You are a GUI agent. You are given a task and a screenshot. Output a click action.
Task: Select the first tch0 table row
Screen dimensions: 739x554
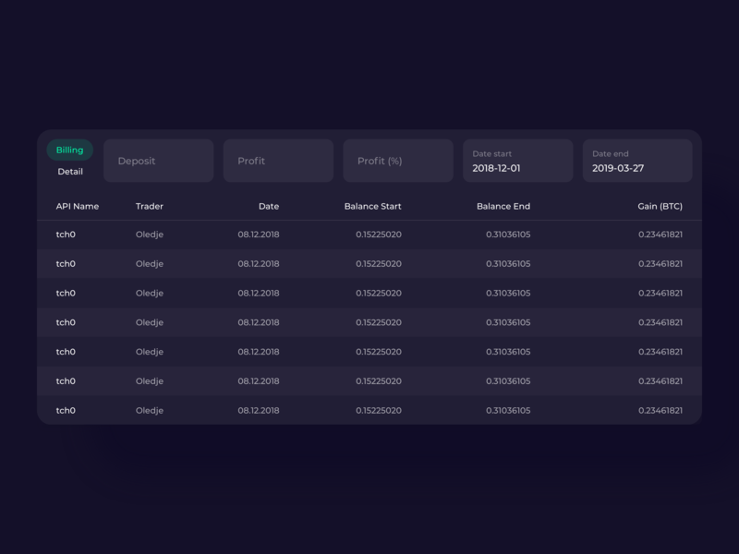click(66, 235)
